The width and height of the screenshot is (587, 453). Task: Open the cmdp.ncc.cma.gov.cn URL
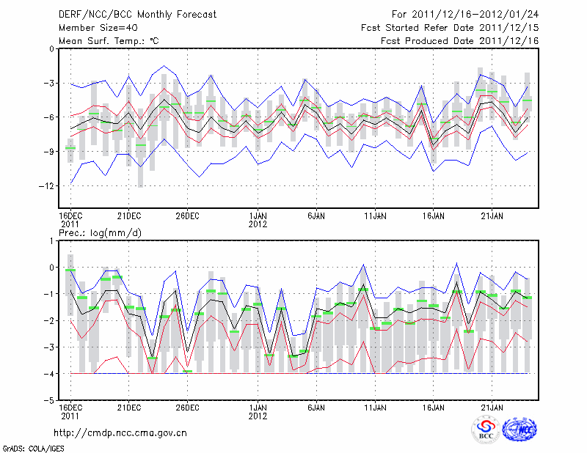pyautogui.click(x=121, y=433)
